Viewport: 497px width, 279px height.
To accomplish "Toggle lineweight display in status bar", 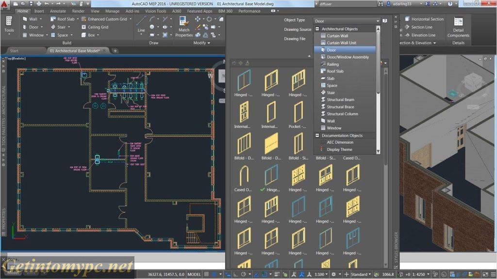I will [x=277, y=274].
